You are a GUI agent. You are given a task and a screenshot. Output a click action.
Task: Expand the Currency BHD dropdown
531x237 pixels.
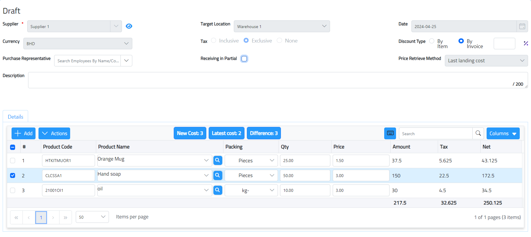click(x=126, y=44)
